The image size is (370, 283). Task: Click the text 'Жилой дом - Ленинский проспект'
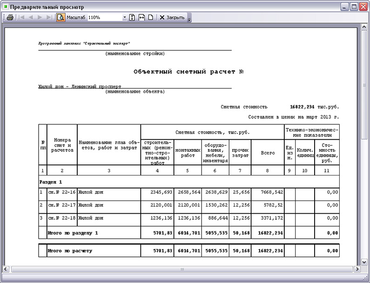80,87
